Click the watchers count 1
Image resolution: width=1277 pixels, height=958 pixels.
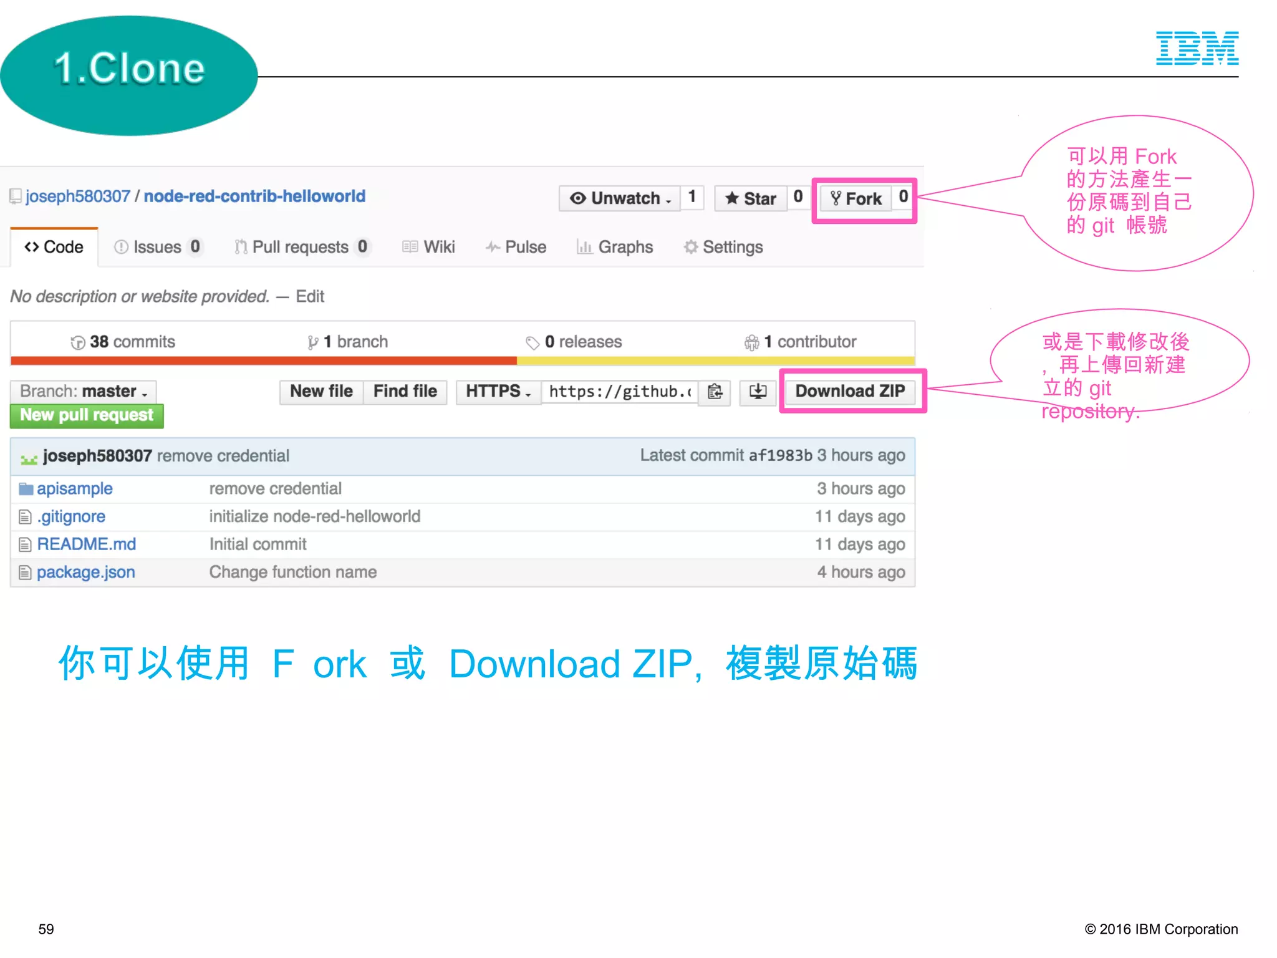coord(692,197)
